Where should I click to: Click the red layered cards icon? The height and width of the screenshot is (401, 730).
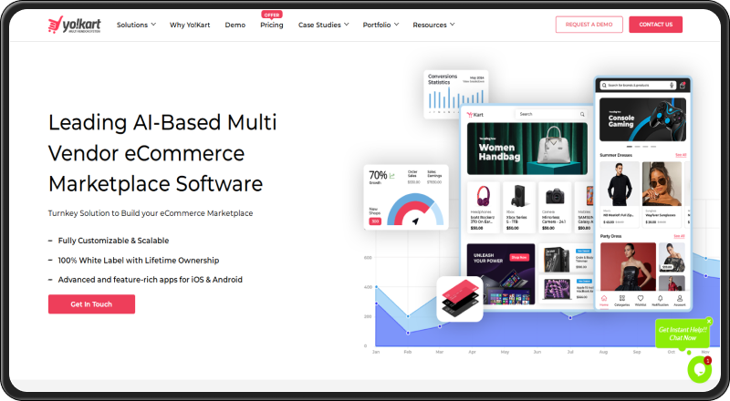point(460,299)
